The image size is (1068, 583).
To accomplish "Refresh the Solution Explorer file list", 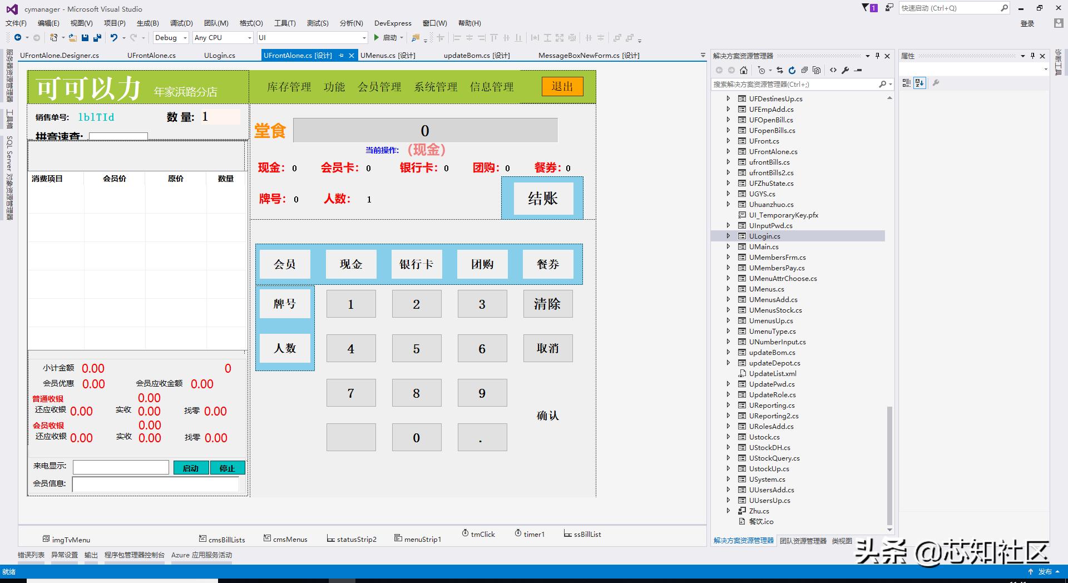I will [x=792, y=70].
